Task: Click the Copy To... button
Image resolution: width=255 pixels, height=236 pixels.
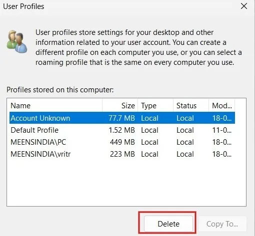Action: (222, 224)
